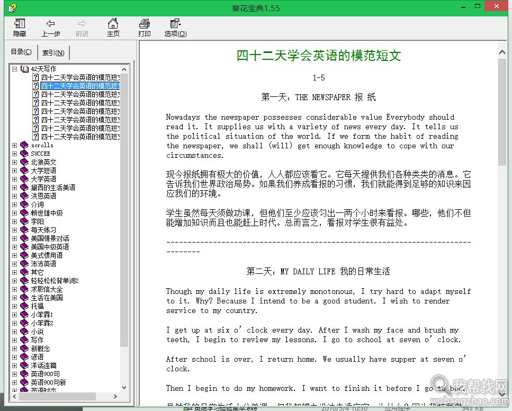
Task: Click the heading 四十二天学会英语的模范短文
Action: coord(318,55)
